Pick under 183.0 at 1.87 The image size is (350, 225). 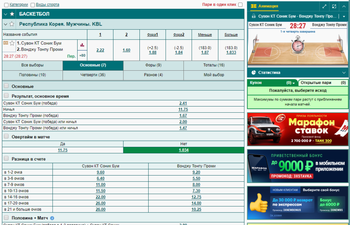click(205, 53)
